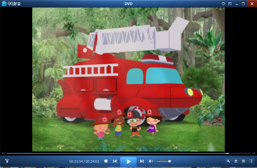
Task: Skip to next chapter
Action: tap(142, 161)
